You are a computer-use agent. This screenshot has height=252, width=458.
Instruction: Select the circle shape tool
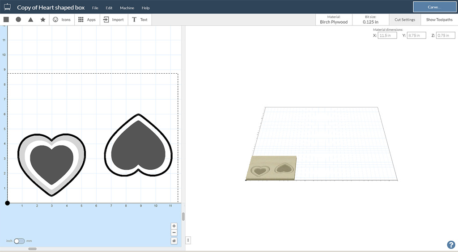(18, 20)
